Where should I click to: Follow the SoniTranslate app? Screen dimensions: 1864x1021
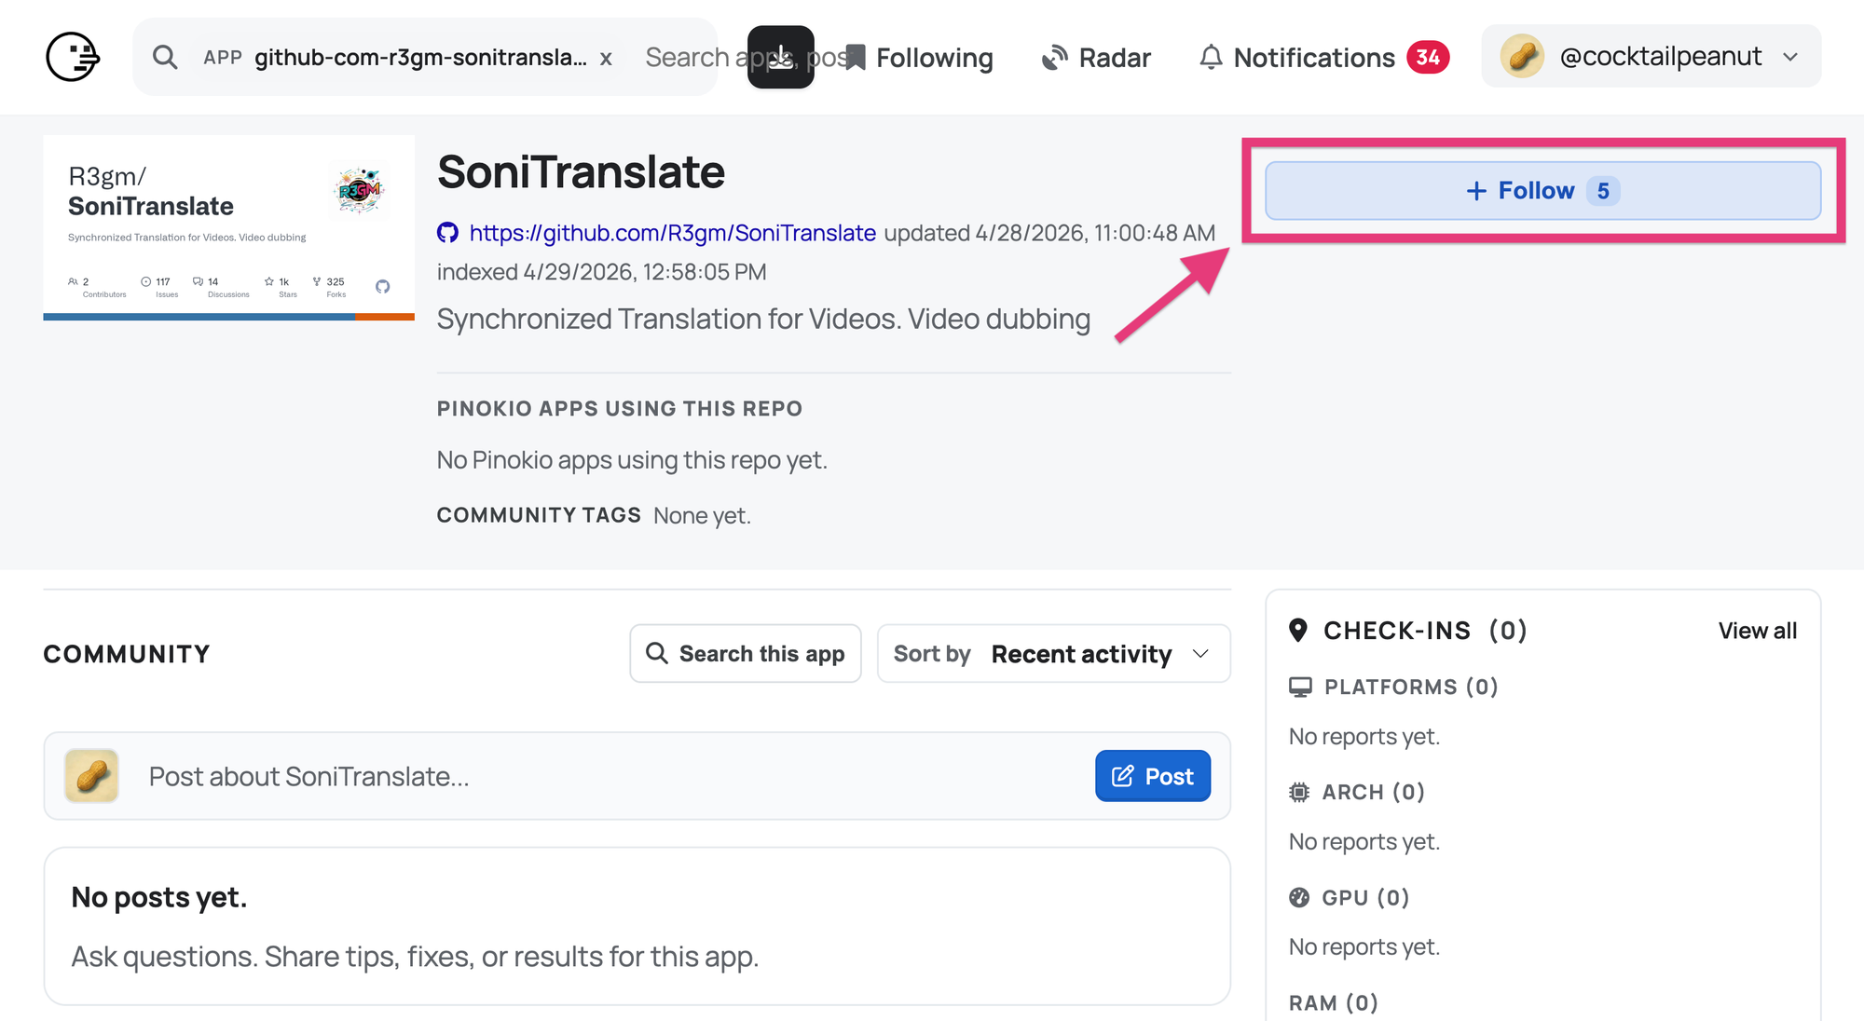click(1542, 190)
